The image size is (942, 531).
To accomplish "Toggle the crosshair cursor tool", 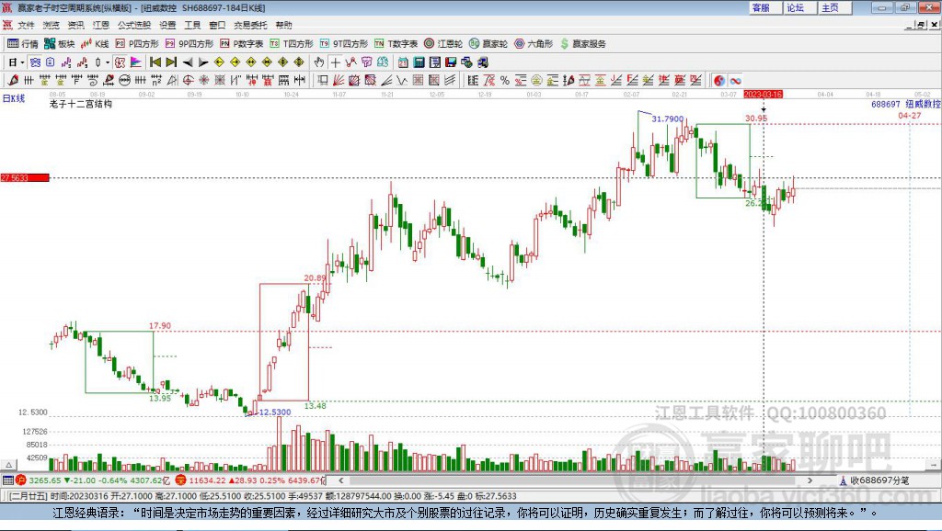I will (x=336, y=62).
